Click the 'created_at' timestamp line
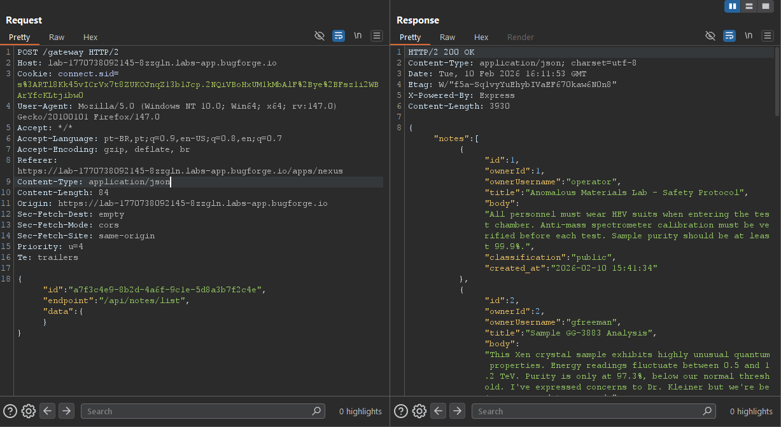781x427 pixels. coord(571,268)
